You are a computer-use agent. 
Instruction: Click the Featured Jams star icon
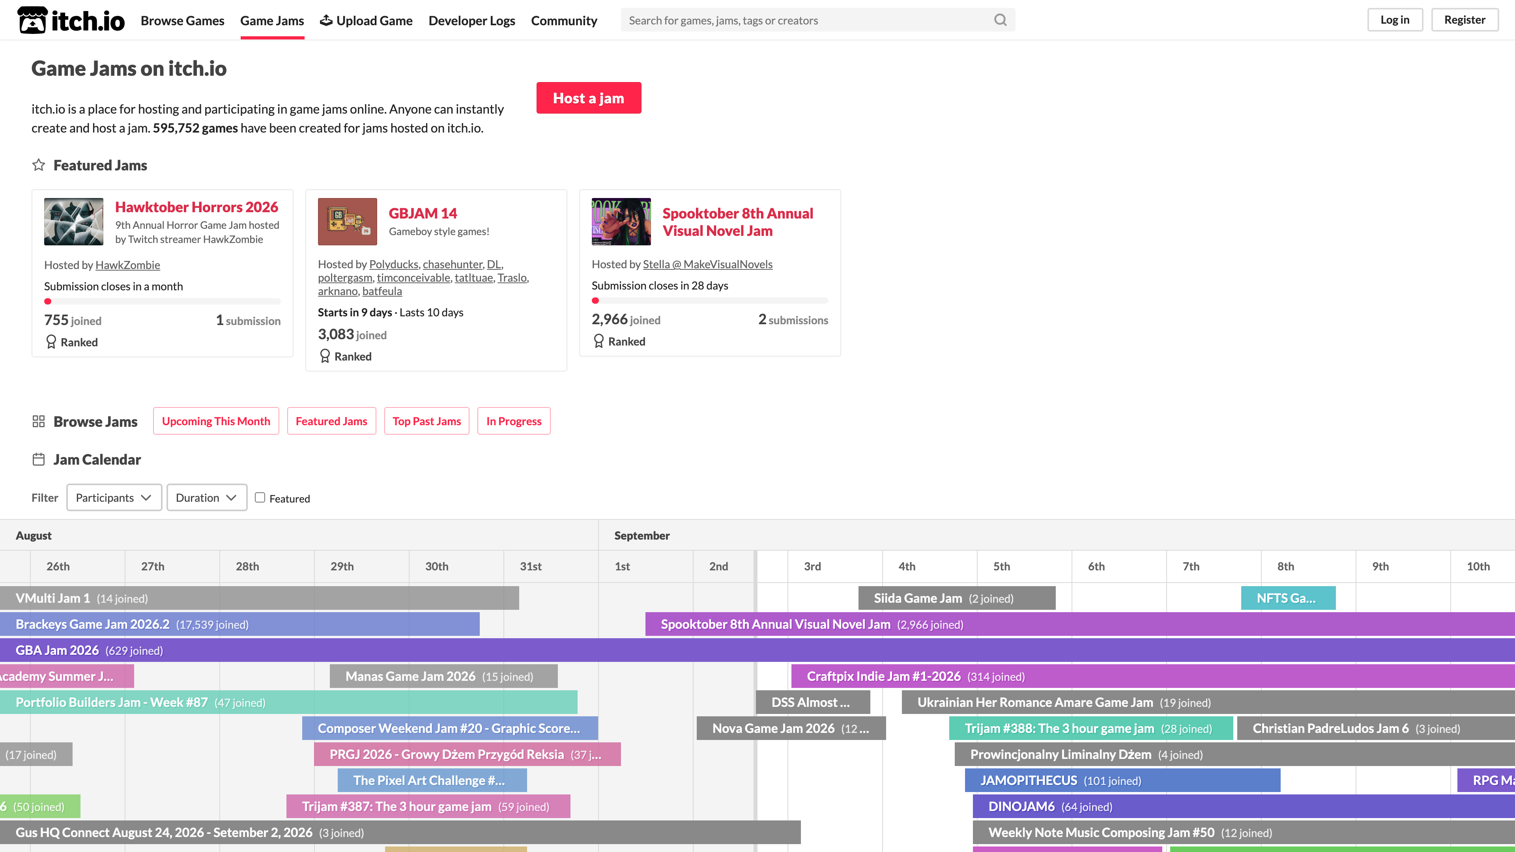pos(39,165)
